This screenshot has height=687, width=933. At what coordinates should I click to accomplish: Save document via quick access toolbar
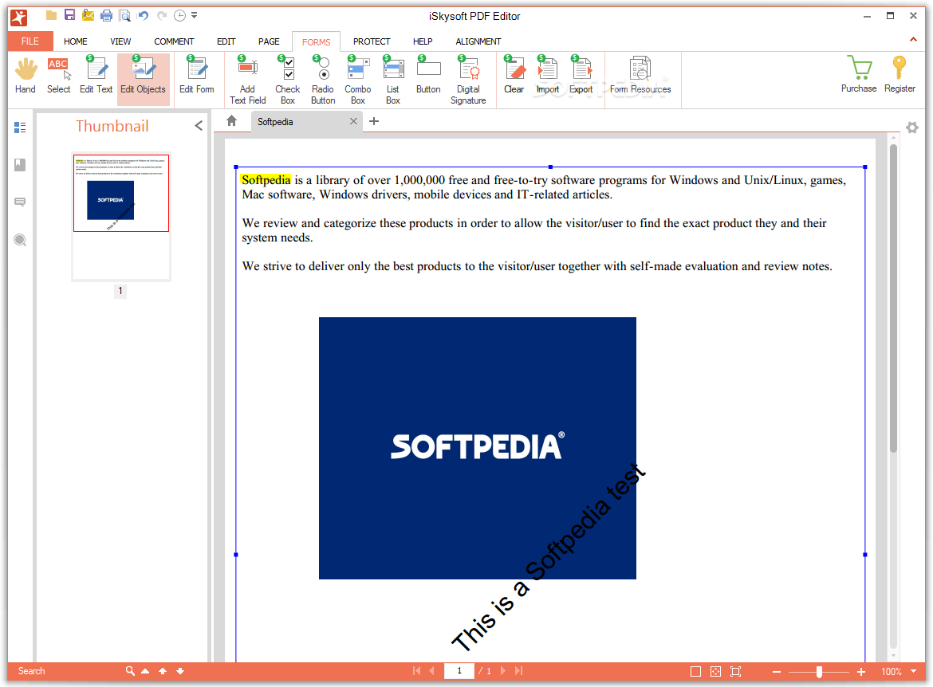pyautogui.click(x=69, y=15)
